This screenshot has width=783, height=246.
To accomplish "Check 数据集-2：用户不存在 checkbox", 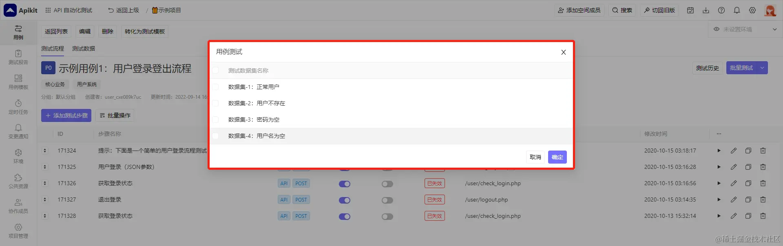I will (x=215, y=103).
